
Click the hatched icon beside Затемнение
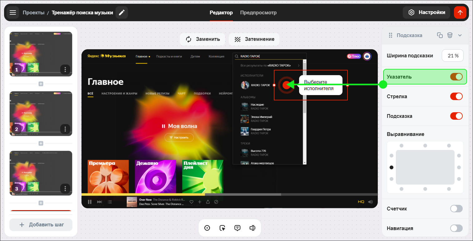tap(238, 39)
